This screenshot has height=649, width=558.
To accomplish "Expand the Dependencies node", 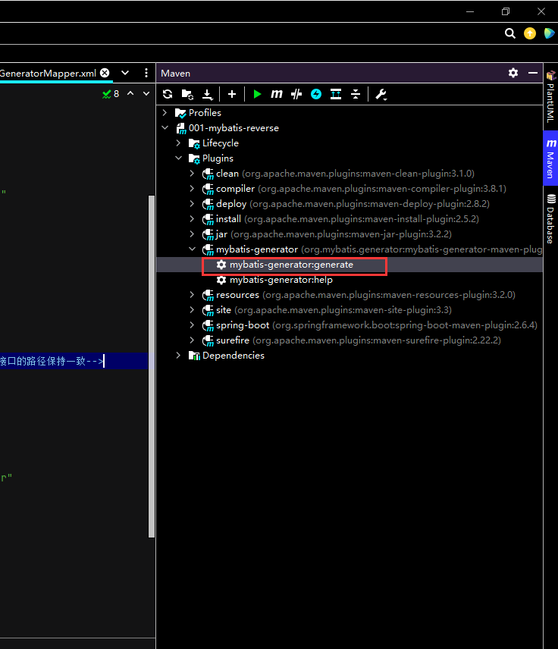I will tap(178, 355).
